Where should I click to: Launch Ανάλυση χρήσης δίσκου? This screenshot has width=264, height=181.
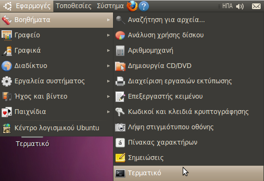[189, 35]
